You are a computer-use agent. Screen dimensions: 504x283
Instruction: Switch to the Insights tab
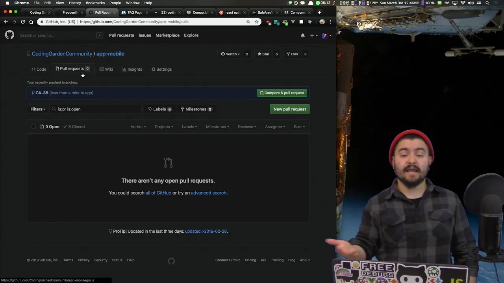click(132, 69)
